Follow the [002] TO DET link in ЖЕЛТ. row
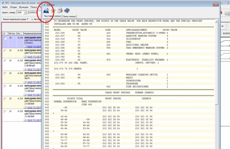 point(34,82)
